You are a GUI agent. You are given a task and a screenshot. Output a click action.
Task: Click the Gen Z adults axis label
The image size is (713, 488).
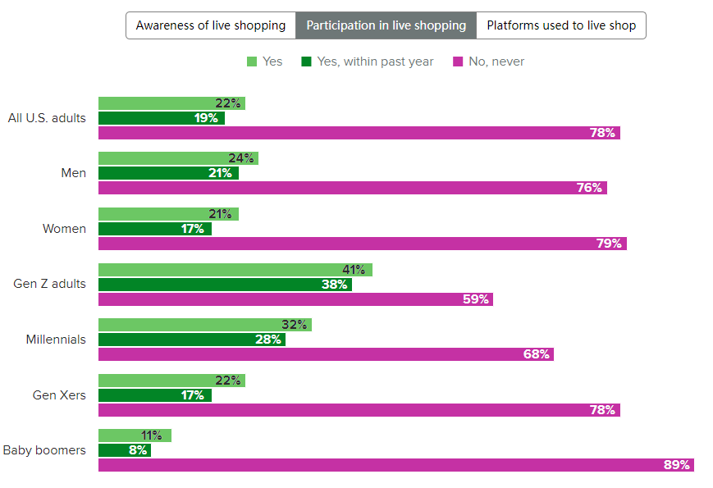(49, 284)
